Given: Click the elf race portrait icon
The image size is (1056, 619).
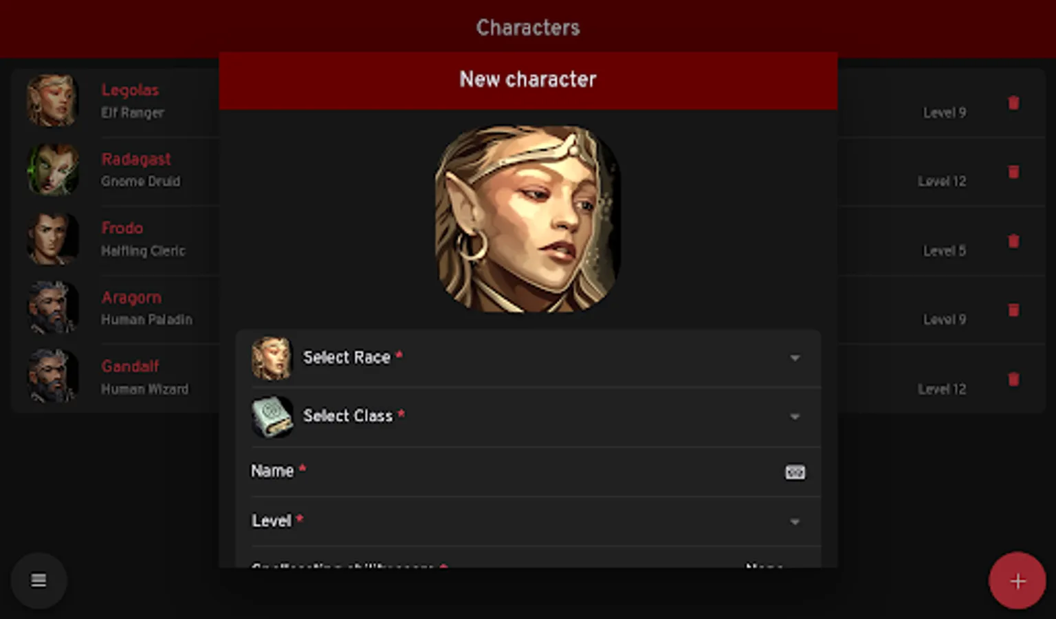Looking at the screenshot, I should 272,358.
